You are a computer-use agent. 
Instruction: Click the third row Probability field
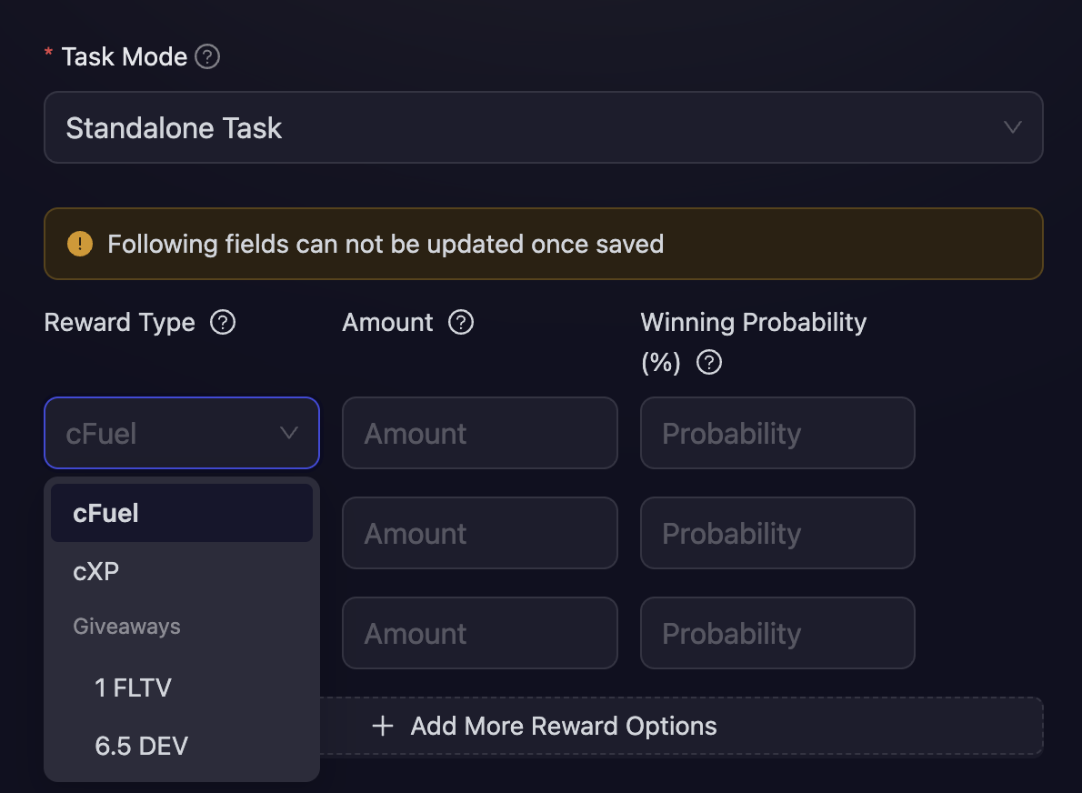tap(777, 633)
